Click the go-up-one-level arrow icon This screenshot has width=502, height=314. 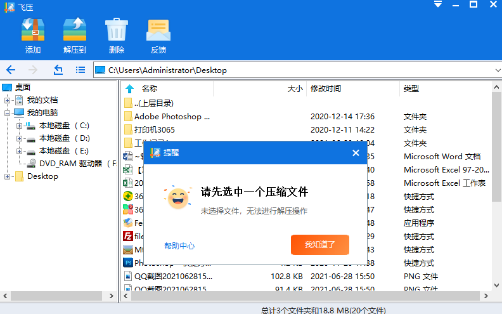[x=58, y=70]
